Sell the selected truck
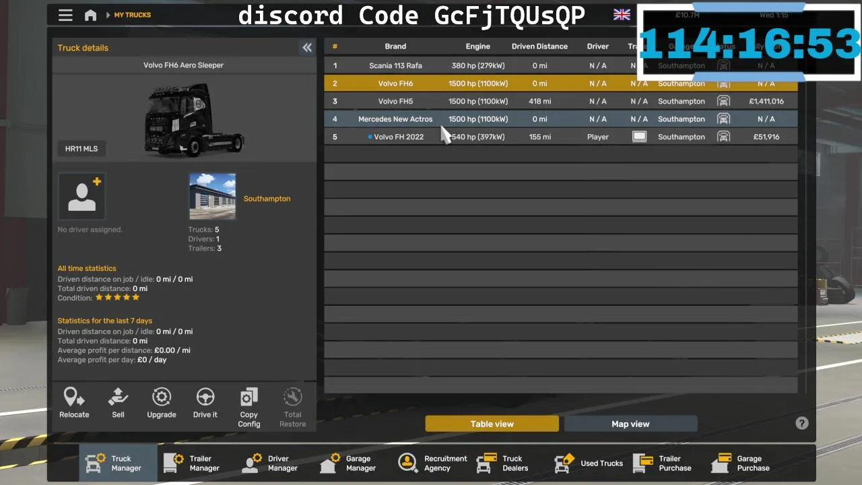 point(118,403)
